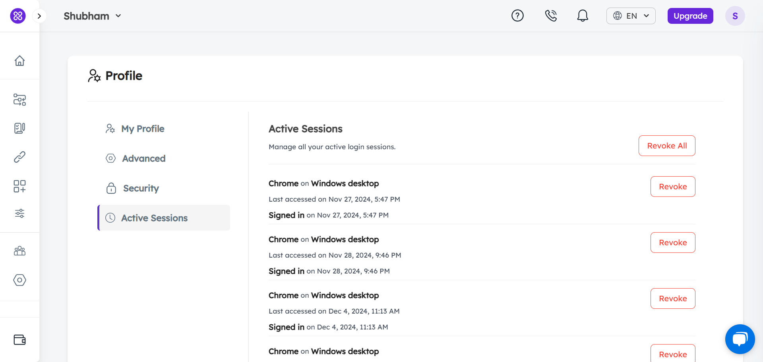Click 'Last accessed on Dec 4, 2024, 11:13 AM'
Image resolution: width=763 pixels, height=362 pixels.
click(x=334, y=311)
